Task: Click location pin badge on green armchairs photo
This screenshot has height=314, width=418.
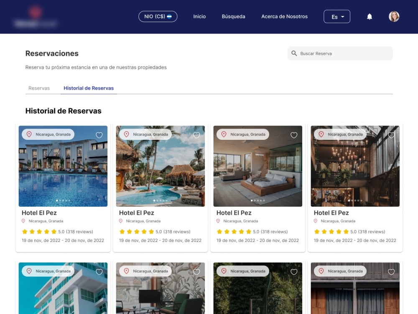Action: click(145, 271)
